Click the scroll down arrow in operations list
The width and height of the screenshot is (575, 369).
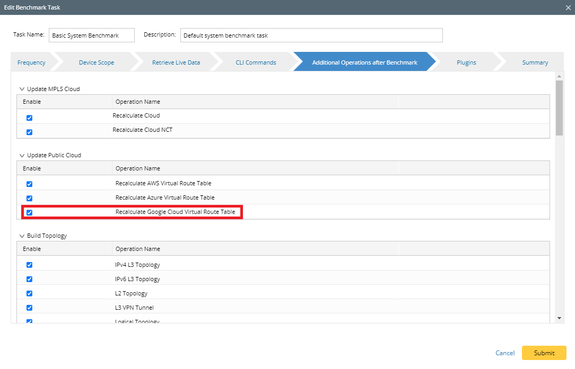point(559,318)
